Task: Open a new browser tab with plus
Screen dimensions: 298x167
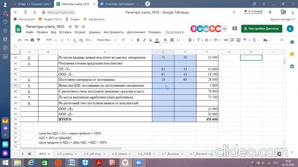Action: pos(148,4)
